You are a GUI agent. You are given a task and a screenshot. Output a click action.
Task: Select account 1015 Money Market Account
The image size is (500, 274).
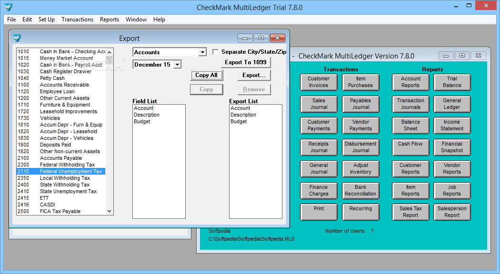click(x=61, y=59)
